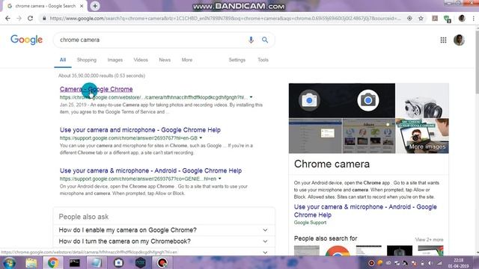The width and height of the screenshot is (479, 269).
Task: Click the 'Google Support' source label
Action: pyautogui.click(x=310, y=223)
